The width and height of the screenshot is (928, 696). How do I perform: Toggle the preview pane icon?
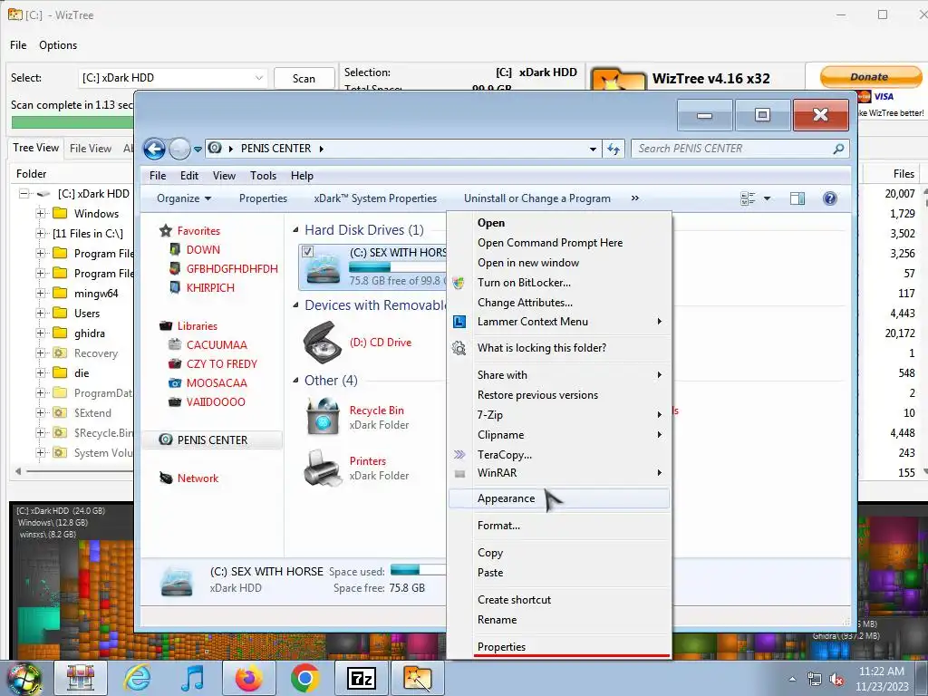797,198
